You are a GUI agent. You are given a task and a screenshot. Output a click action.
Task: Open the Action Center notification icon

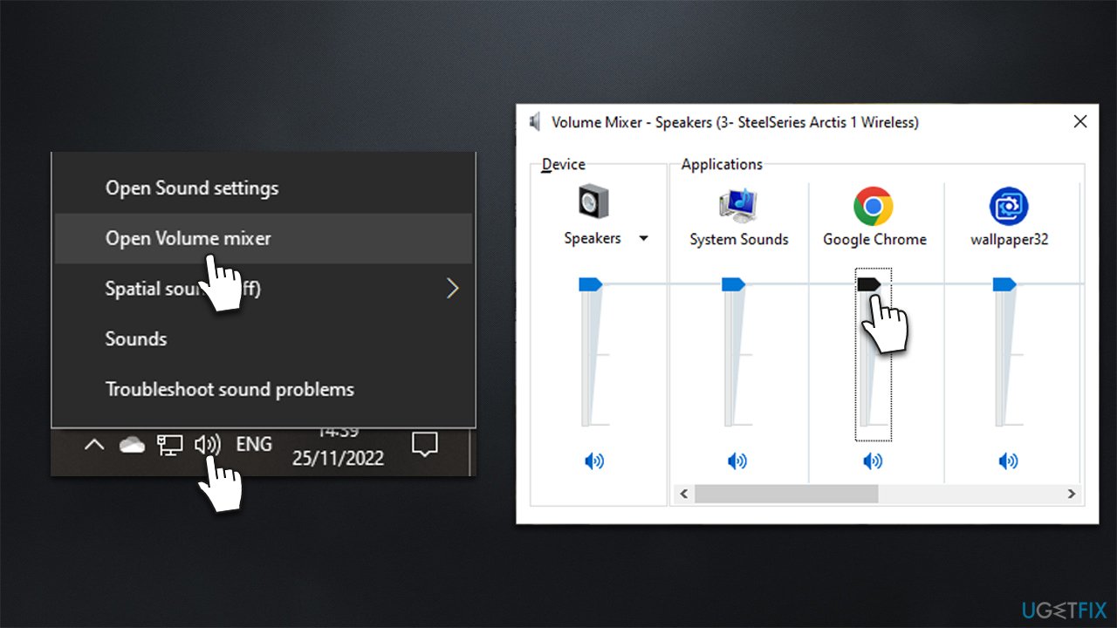[x=425, y=445]
